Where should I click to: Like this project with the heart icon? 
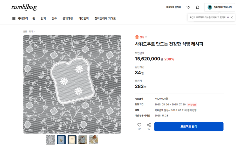tap(139, 125)
